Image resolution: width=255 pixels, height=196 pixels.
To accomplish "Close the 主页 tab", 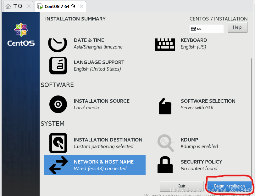I will click(x=29, y=6).
